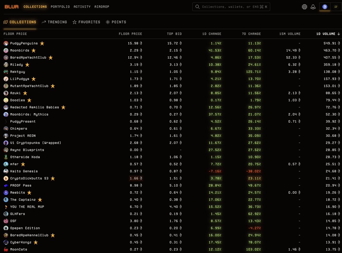Click the Otherside Koda avatar icon
This screenshot has height=253, width=342.
click(x=6, y=157)
